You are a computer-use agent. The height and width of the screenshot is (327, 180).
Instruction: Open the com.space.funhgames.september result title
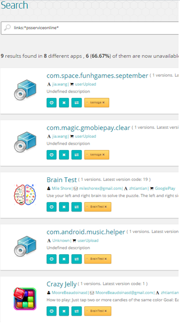pyautogui.click(x=97, y=75)
